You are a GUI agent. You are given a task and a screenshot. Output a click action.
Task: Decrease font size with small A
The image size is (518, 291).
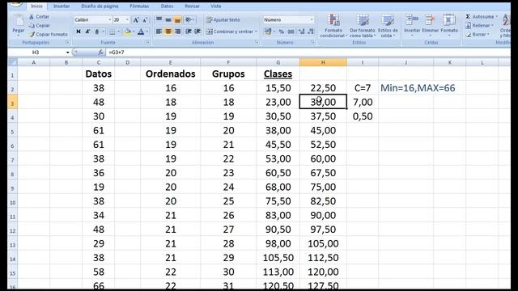pyautogui.click(x=145, y=20)
